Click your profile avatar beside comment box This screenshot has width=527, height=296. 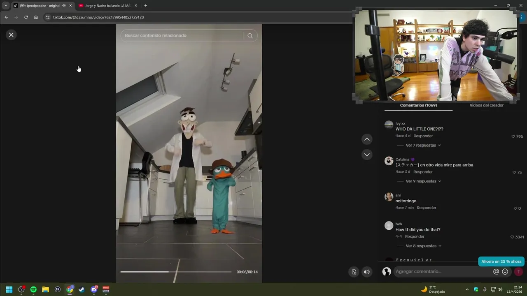point(387,272)
